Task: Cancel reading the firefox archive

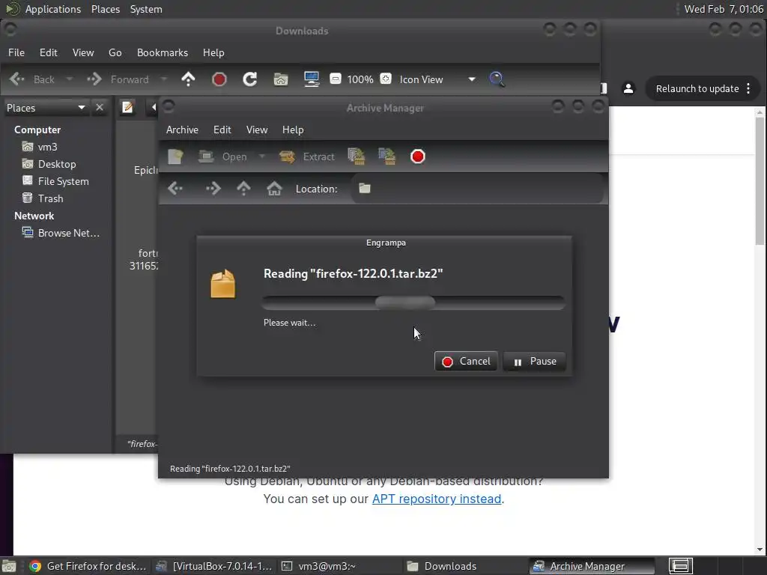Action: 466,362
